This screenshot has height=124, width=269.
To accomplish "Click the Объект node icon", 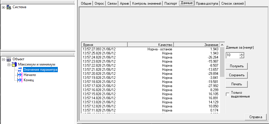I will tap(8, 59).
